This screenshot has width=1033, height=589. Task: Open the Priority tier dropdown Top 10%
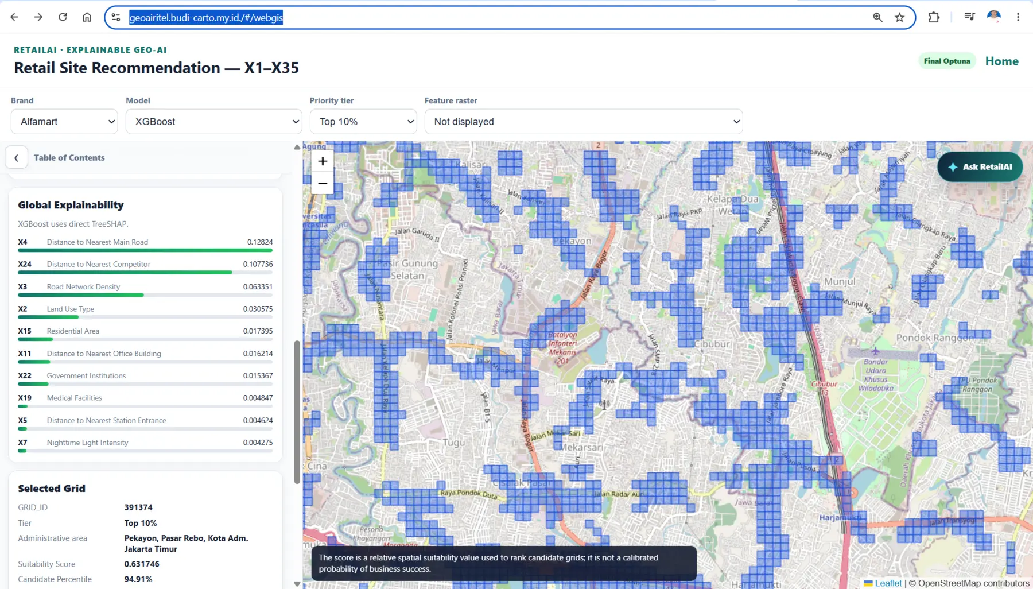point(363,122)
